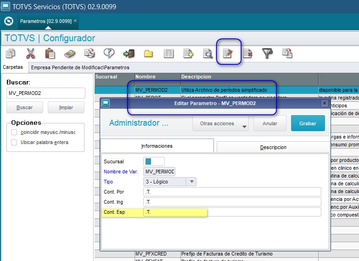
Task: Open the Tipo dropdown '3 - Lógico'
Action: 170,182
